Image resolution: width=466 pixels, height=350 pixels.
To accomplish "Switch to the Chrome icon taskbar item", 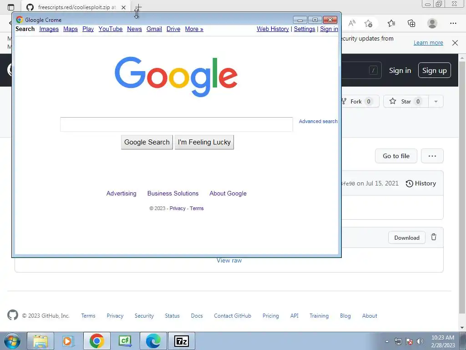I will 97,341.
